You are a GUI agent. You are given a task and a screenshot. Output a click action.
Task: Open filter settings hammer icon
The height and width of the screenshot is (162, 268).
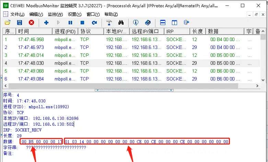point(109,23)
